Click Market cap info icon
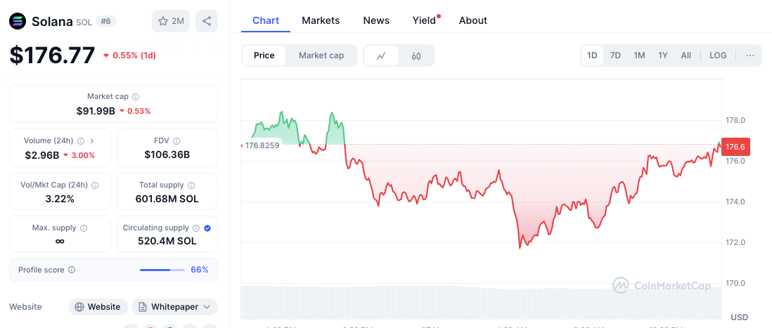 pos(136,96)
